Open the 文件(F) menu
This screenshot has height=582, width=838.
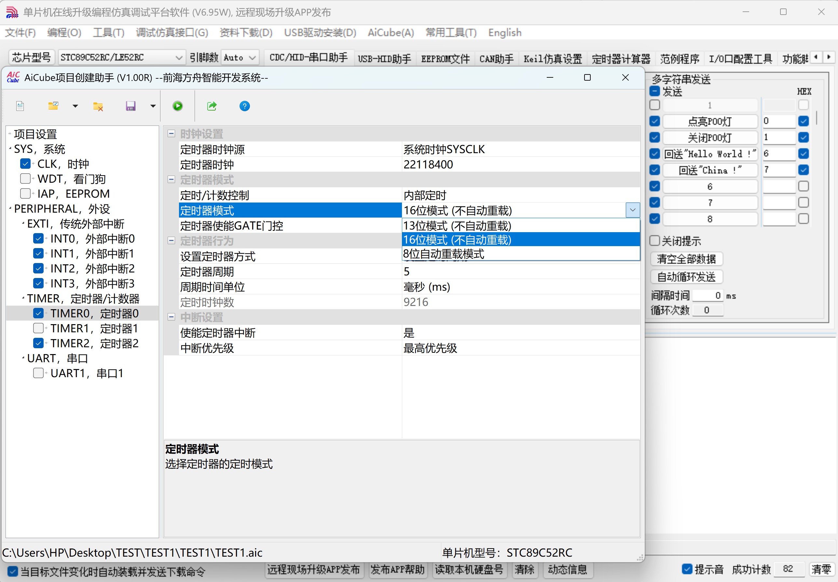[20, 33]
